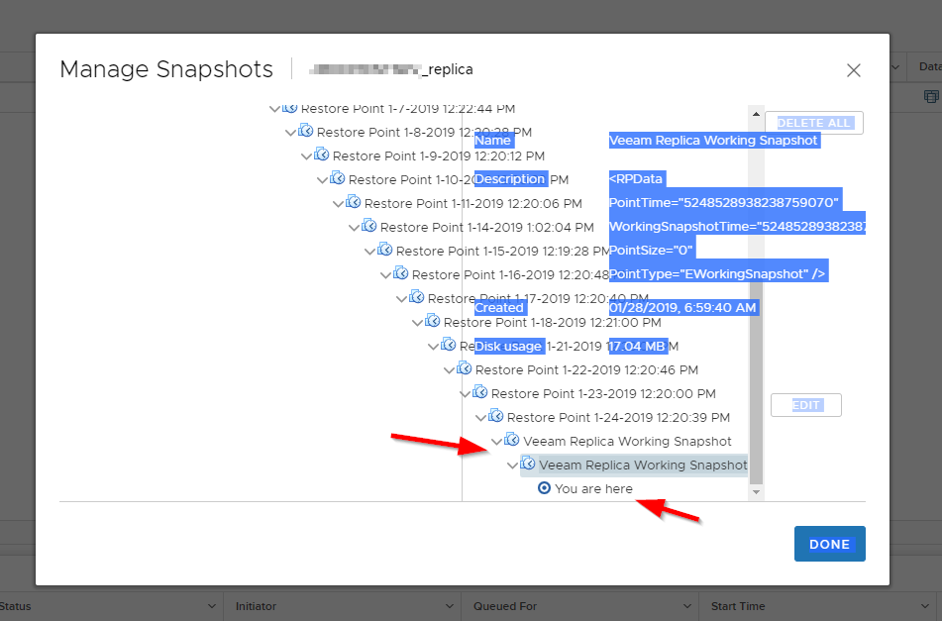Collapse Restore Point 1-8-2019 tree node
The image size is (942, 621).
click(x=290, y=132)
